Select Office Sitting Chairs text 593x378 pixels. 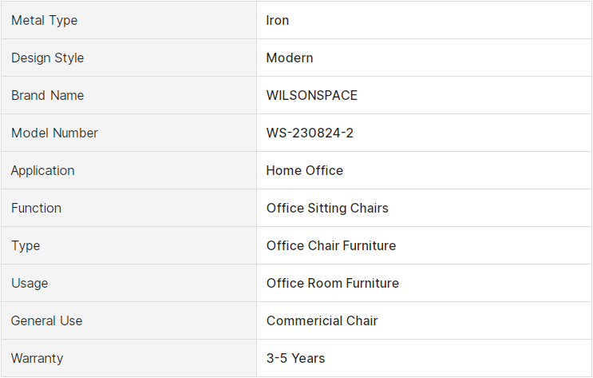[x=327, y=208]
